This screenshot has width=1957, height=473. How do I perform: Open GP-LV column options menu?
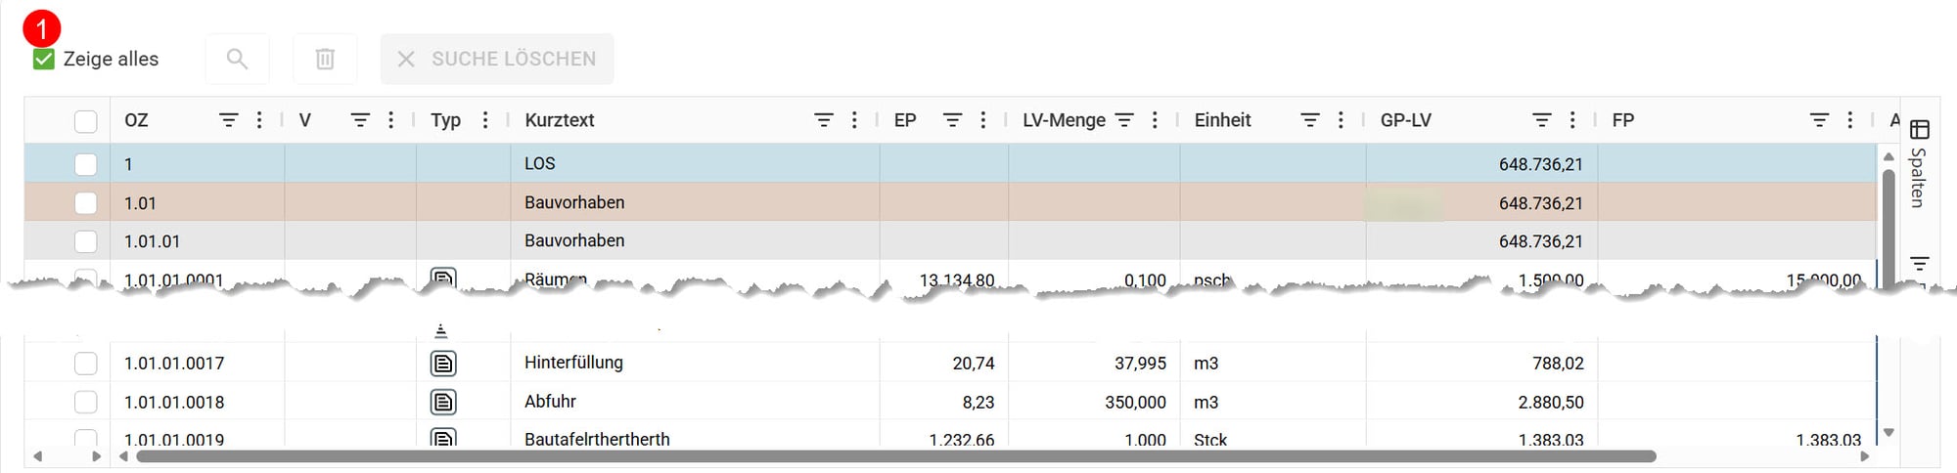coord(1572,120)
